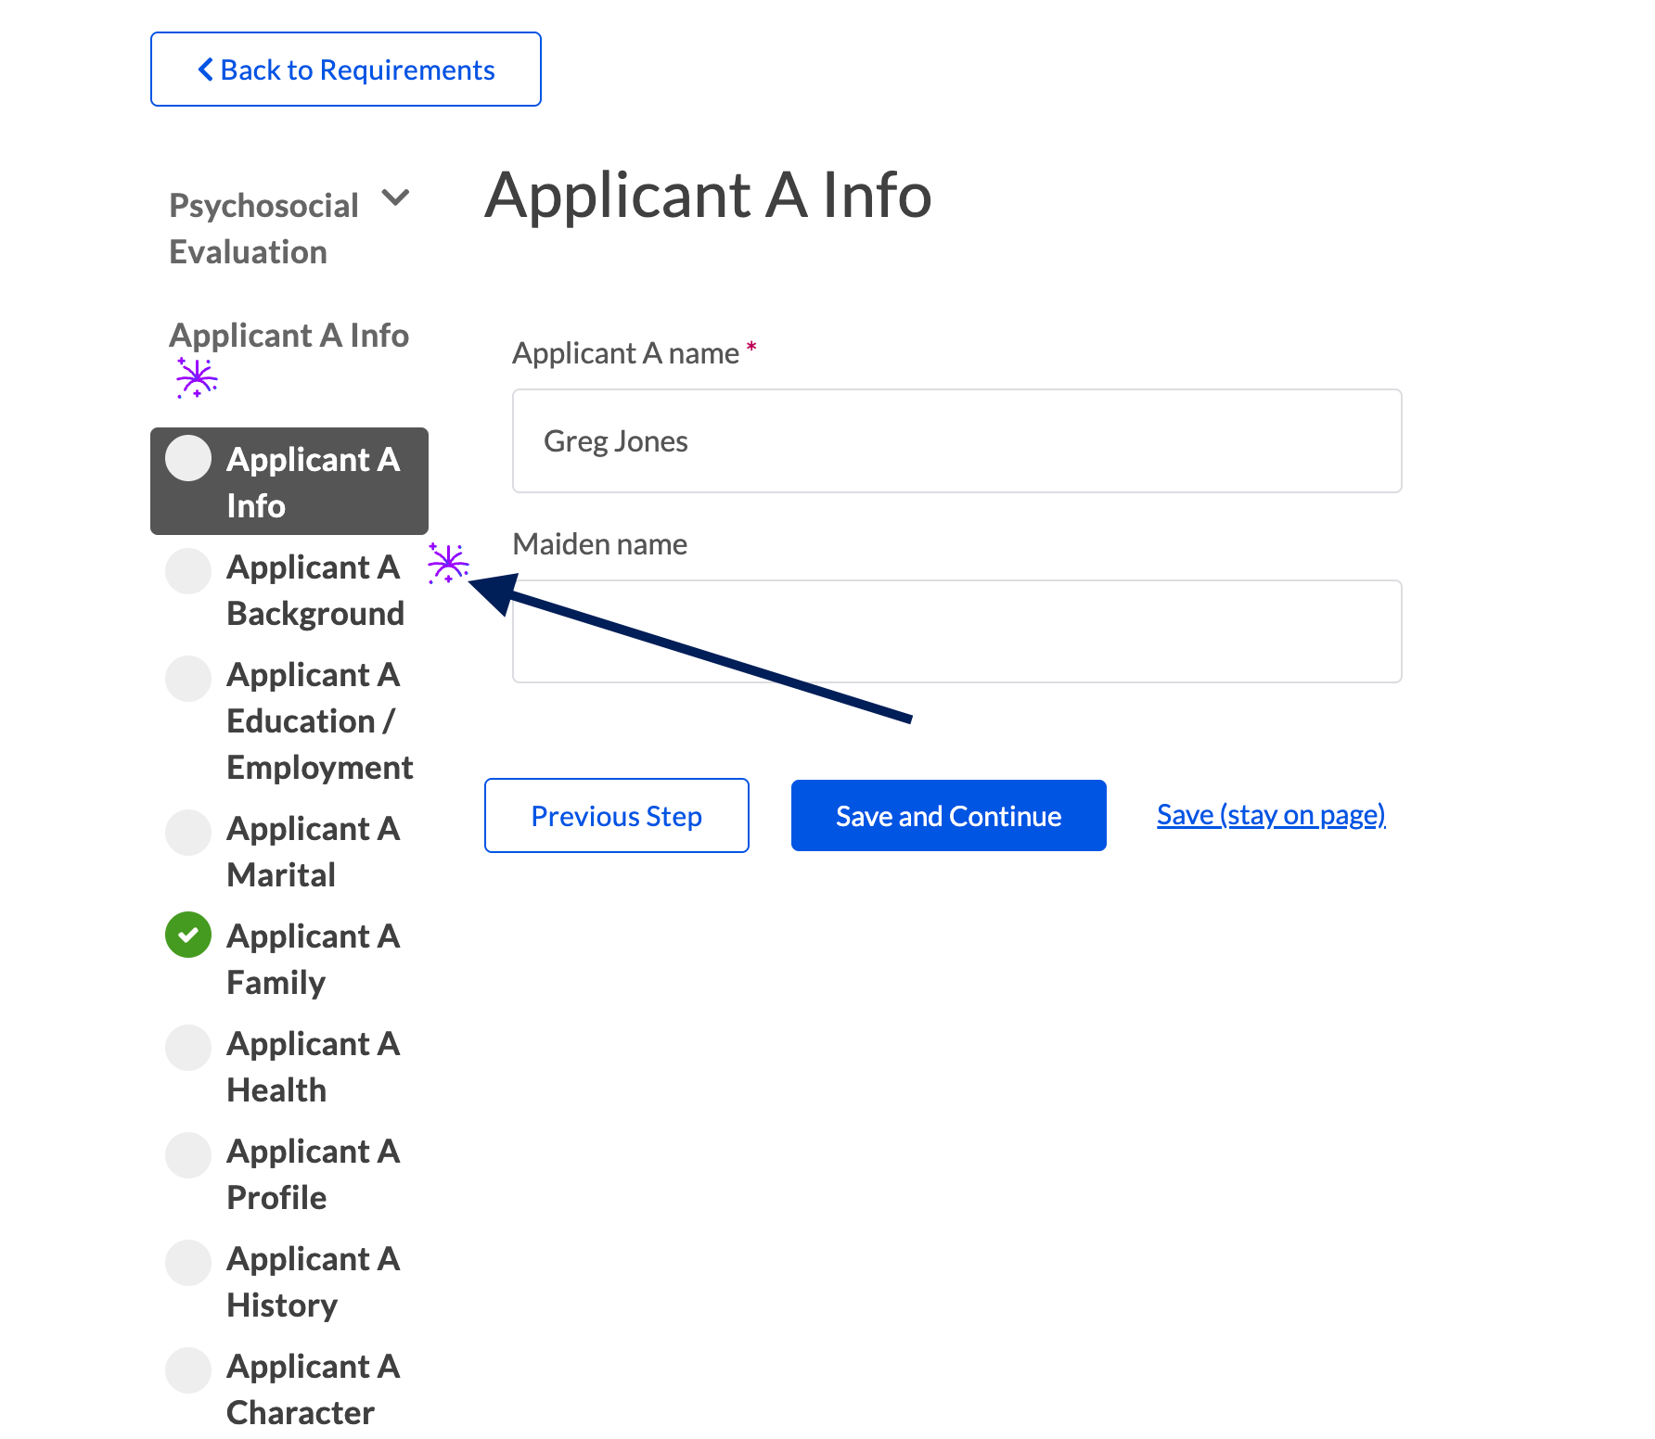Click the status circle beside Applicant A Profile
This screenshot has width=1655, height=1439.
pyautogui.click(x=188, y=1155)
